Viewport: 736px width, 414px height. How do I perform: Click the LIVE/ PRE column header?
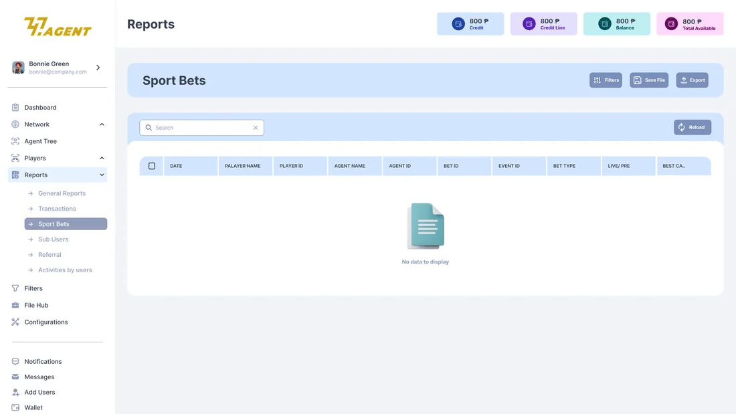pos(628,166)
